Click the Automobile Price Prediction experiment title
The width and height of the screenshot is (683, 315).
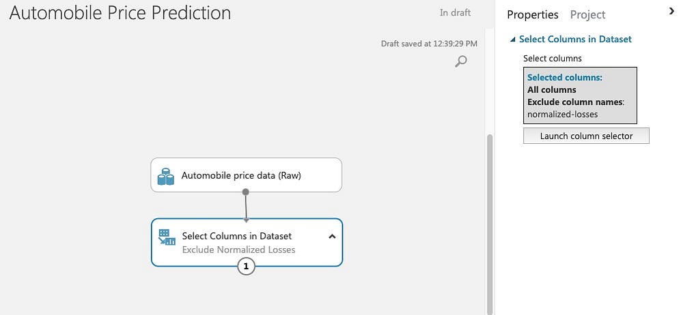coord(120,13)
